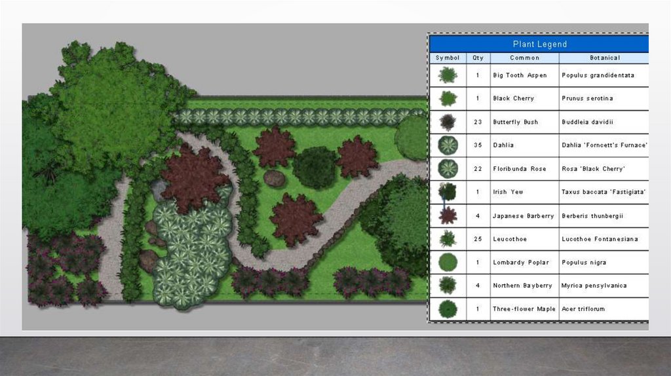Viewport: 671px width, 376px height.
Task: Select the Symbol column header
Action: pos(448,58)
